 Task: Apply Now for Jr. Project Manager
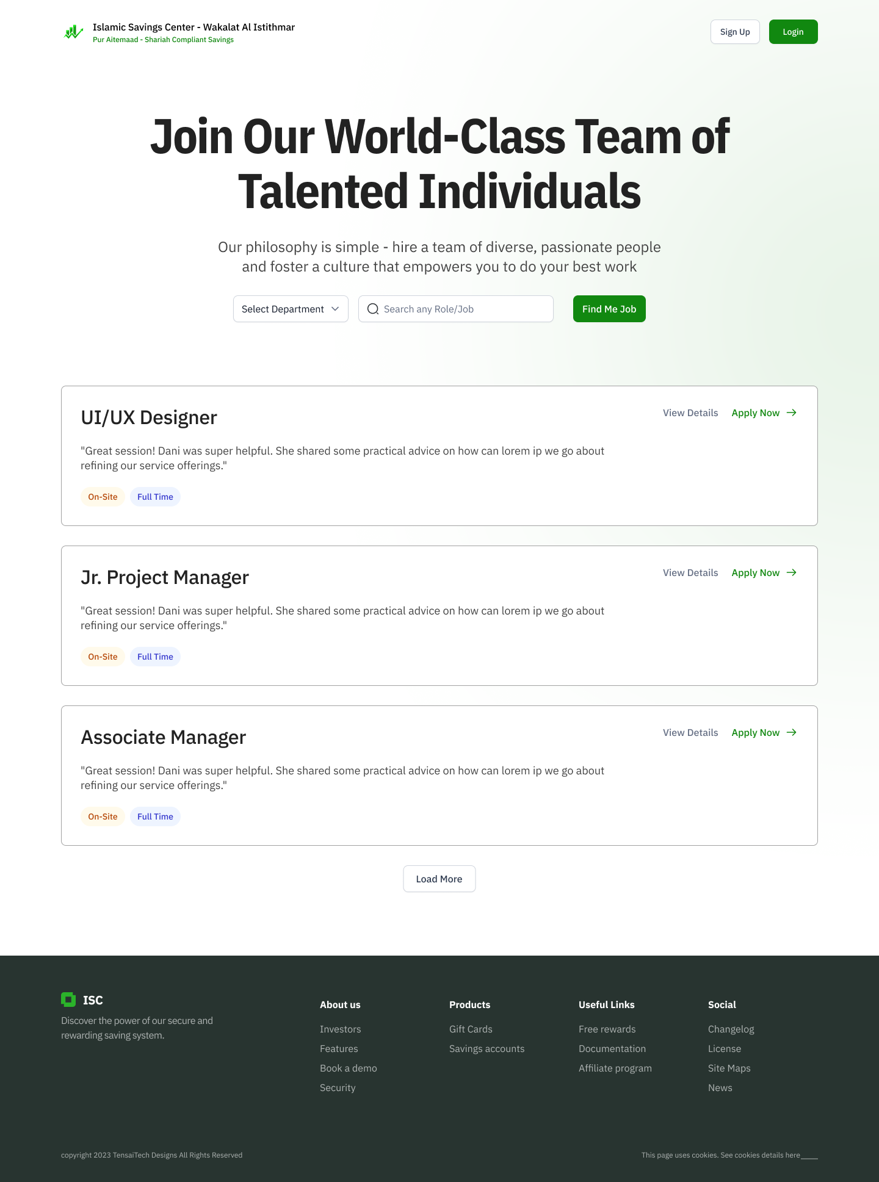pyautogui.click(x=756, y=573)
